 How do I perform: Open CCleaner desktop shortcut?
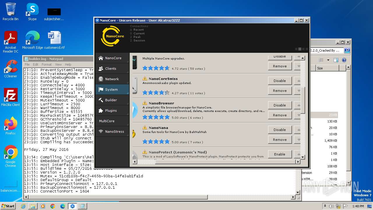(10, 69)
